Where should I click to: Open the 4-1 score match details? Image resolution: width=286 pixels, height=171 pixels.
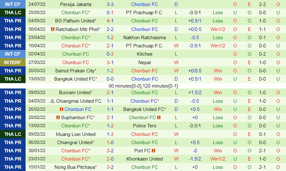click(x=110, y=21)
